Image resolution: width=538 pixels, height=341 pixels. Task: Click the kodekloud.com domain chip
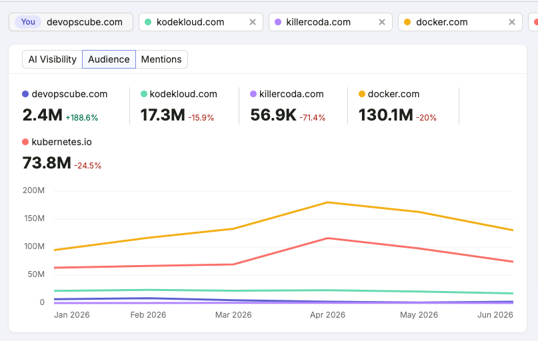[x=201, y=22]
